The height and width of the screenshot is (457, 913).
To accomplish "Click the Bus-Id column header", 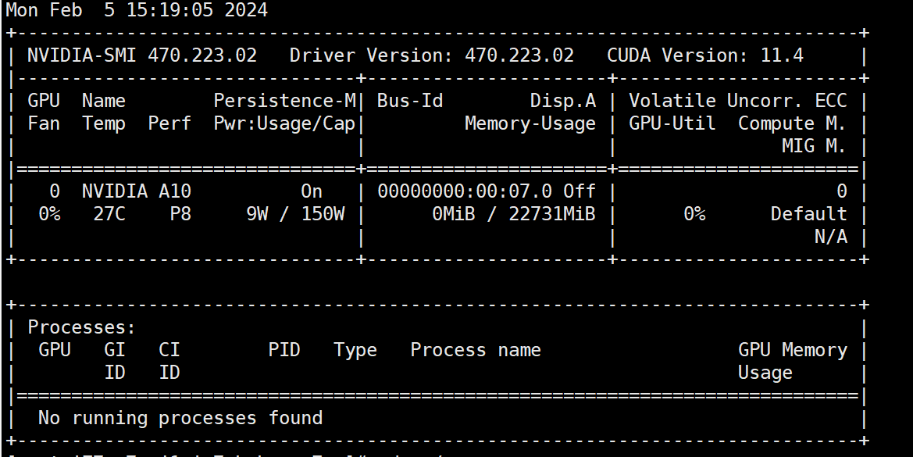I will (x=410, y=101).
